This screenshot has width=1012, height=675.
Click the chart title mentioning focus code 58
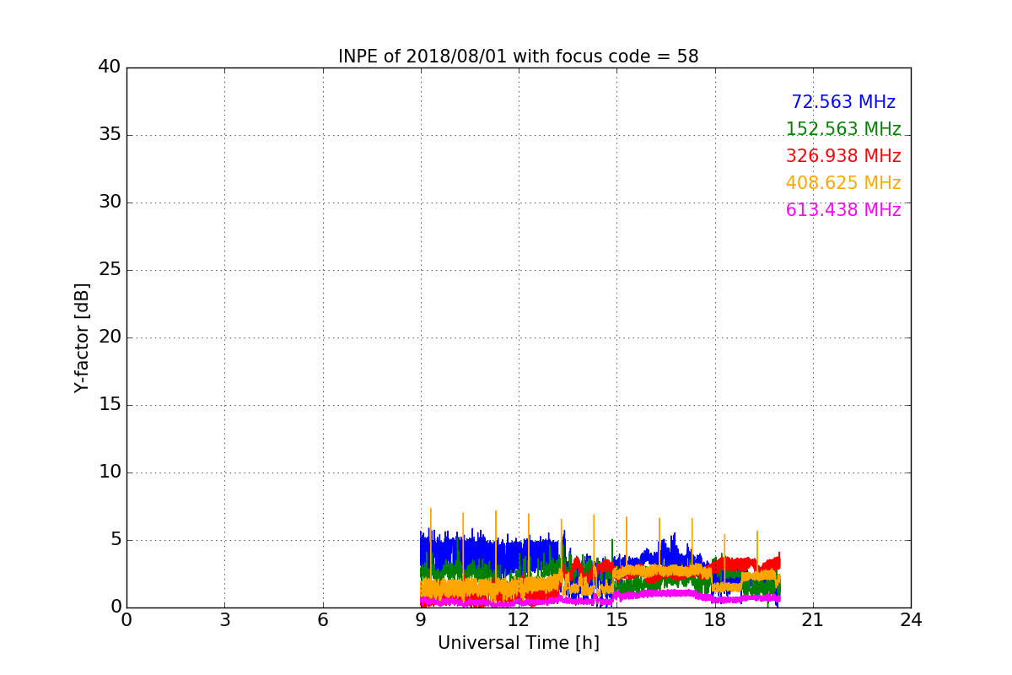coord(518,57)
